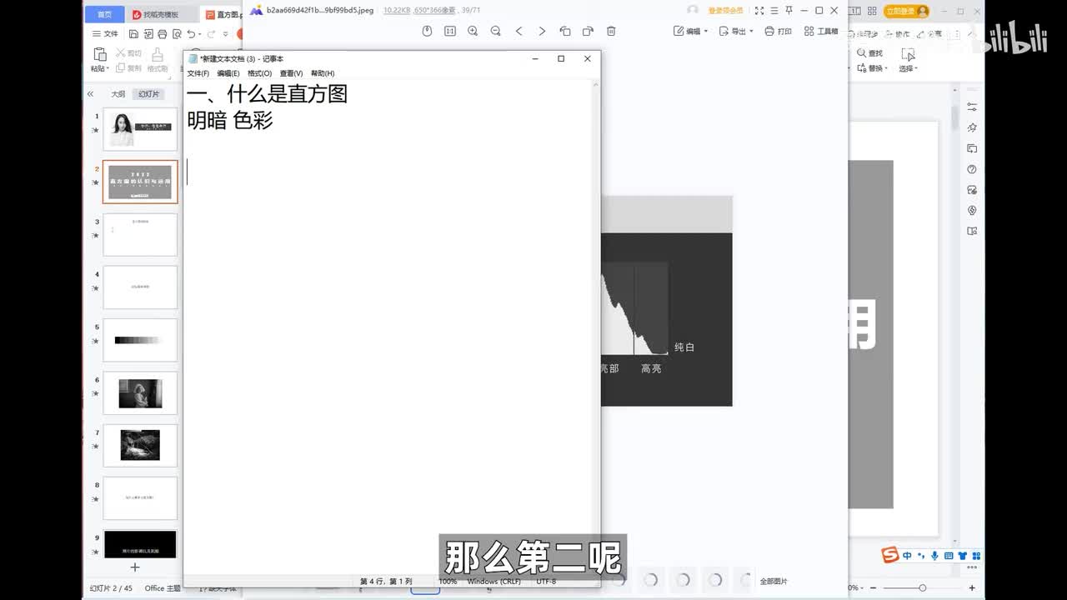Click the Sogou S logo icon

(x=891, y=556)
